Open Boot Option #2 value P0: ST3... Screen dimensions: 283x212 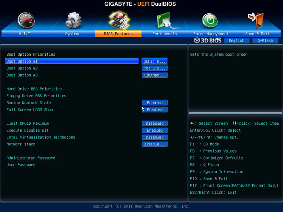click(x=155, y=68)
